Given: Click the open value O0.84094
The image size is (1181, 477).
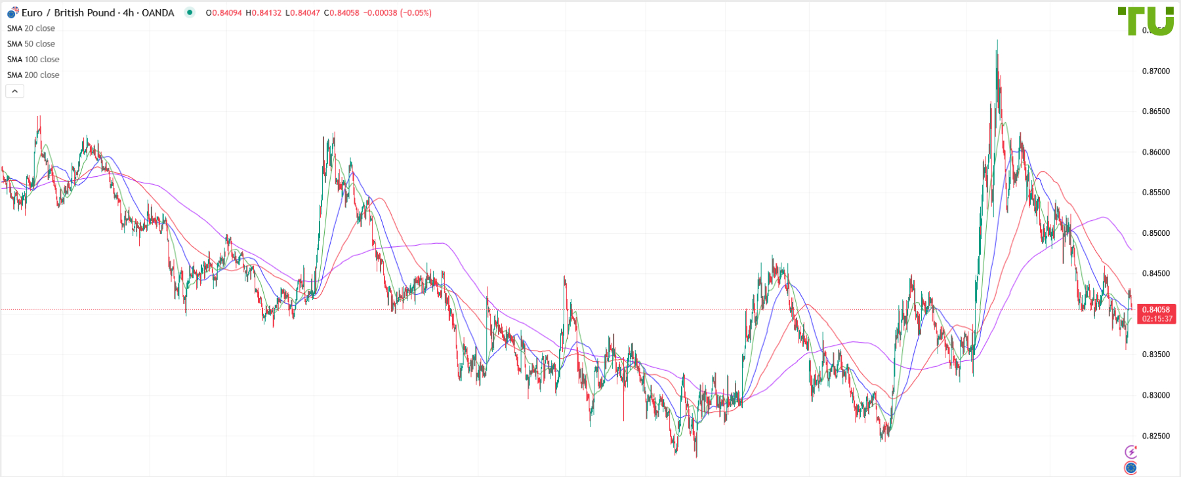Looking at the screenshot, I should 224,12.
